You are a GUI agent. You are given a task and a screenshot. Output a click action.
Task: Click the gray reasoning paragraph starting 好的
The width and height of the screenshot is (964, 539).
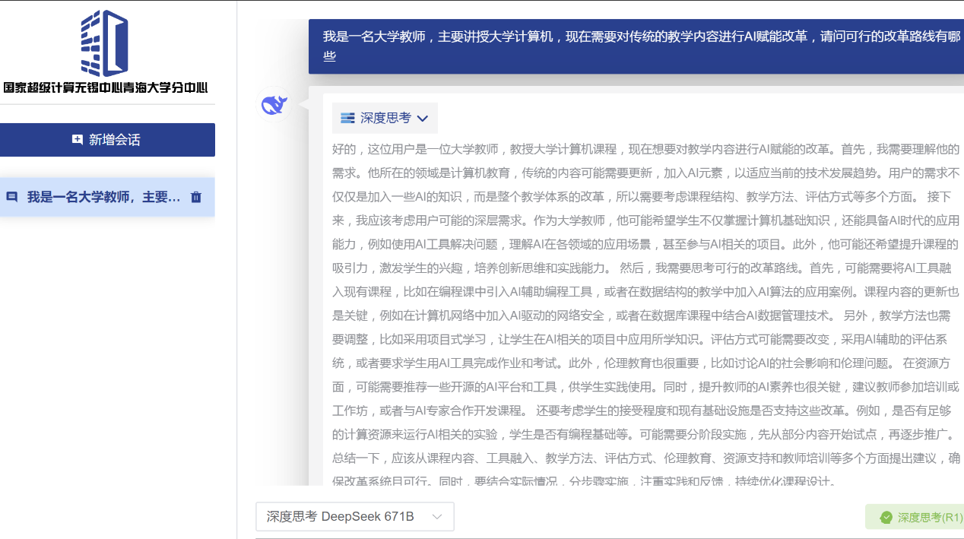pos(646,315)
